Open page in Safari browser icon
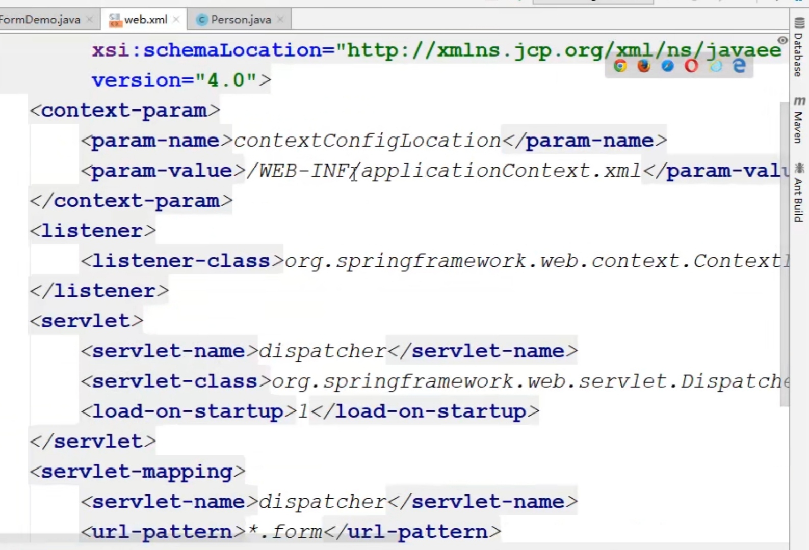 pos(667,66)
